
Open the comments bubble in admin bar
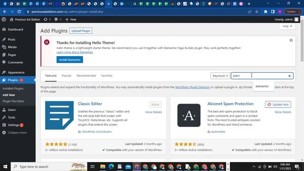58,19
